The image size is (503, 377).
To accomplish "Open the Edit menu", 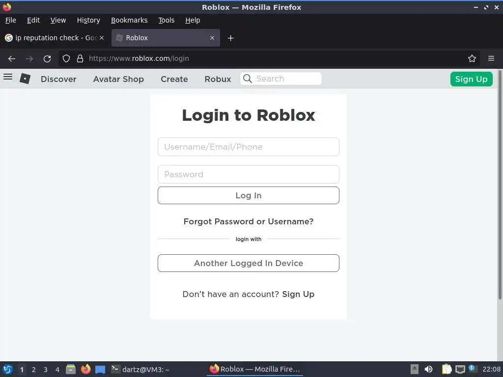I will pos(33,20).
